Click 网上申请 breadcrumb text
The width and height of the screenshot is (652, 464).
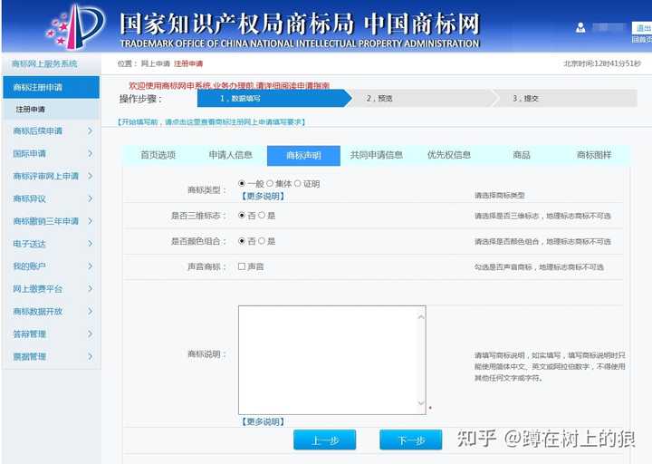(x=156, y=63)
